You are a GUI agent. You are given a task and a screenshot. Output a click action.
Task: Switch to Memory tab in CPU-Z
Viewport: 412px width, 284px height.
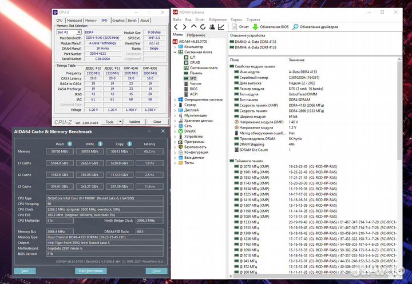pos(91,21)
